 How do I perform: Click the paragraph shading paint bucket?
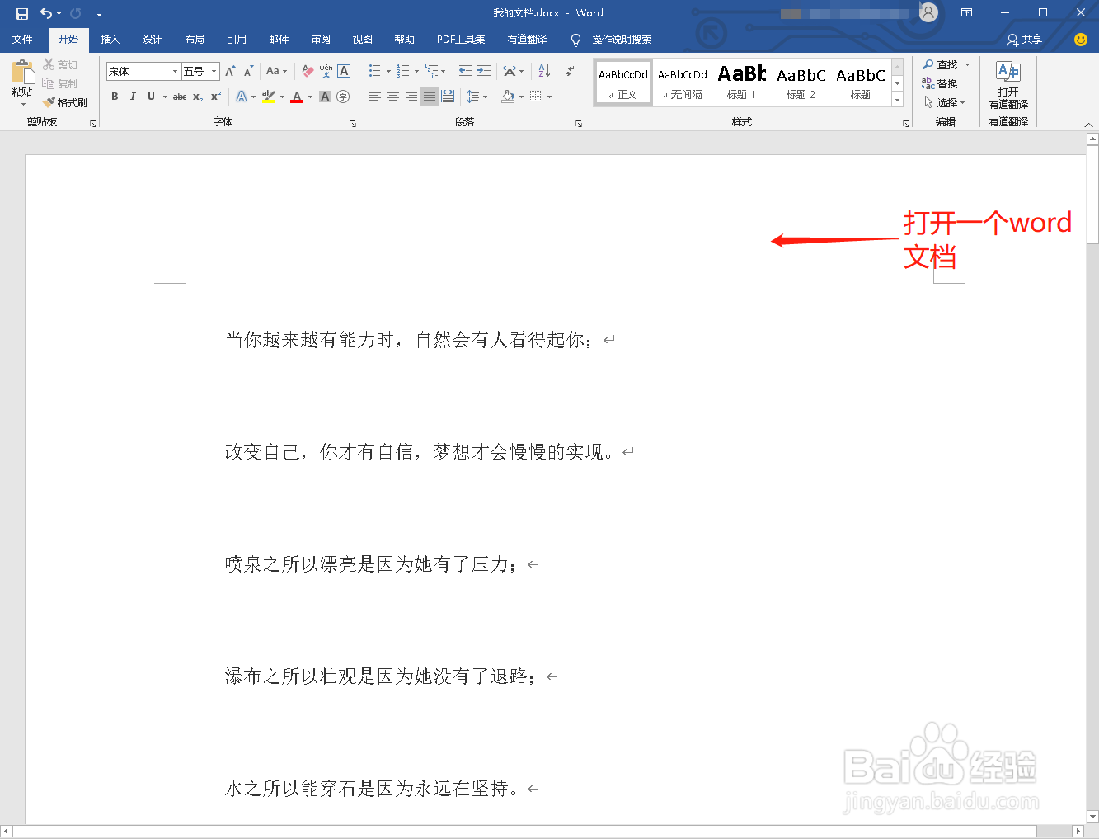(x=508, y=97)
